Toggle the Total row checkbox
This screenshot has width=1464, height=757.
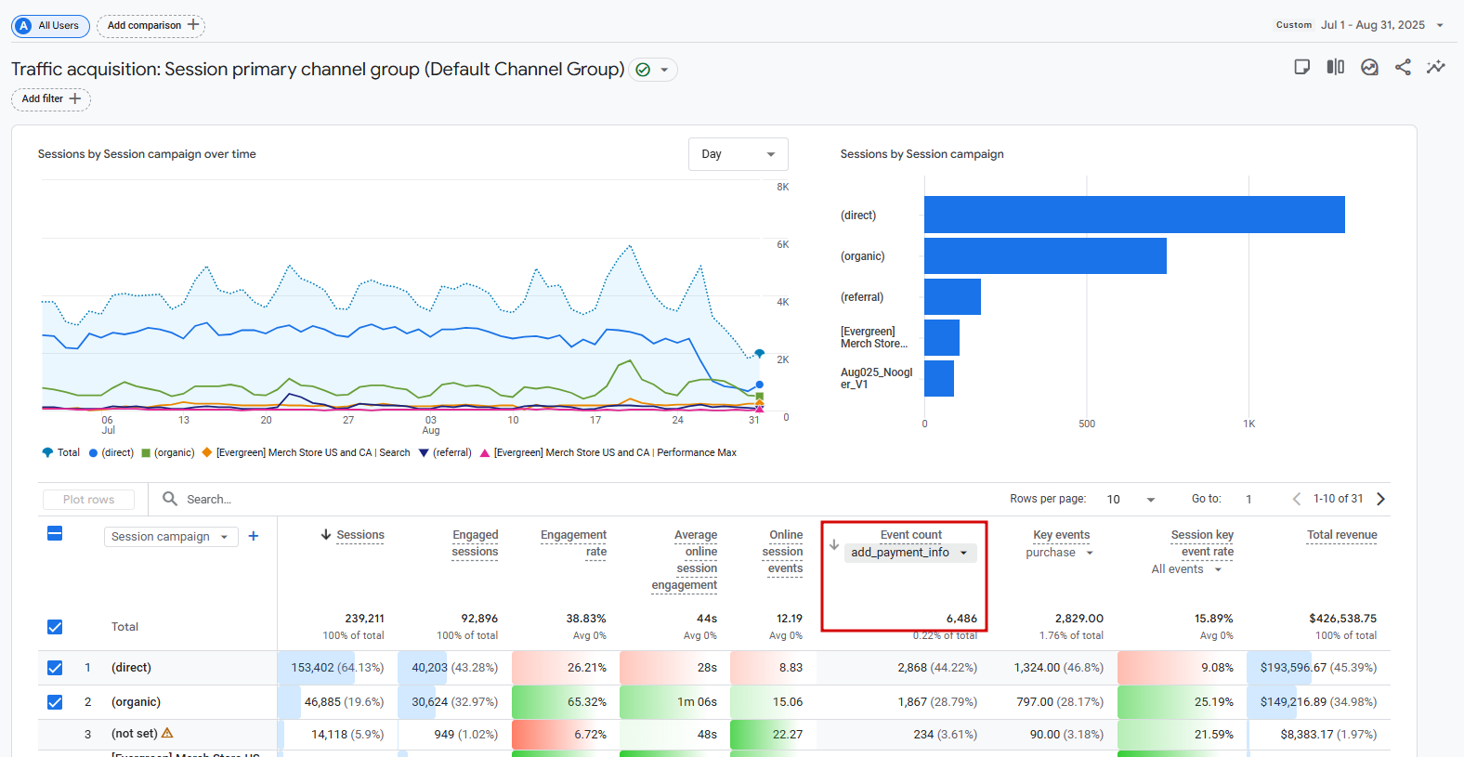click(x=55, y=627)
